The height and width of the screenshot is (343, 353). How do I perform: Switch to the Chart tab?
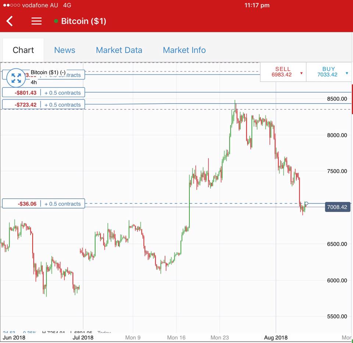[x=23, y=50]
